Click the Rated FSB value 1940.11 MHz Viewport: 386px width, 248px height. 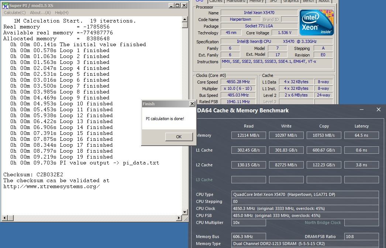(x=238, y=102)
